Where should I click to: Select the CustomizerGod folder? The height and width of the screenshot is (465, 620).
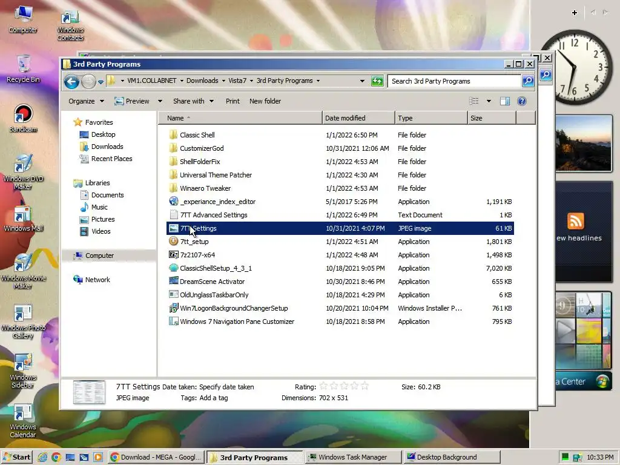[x=340, y=148]
